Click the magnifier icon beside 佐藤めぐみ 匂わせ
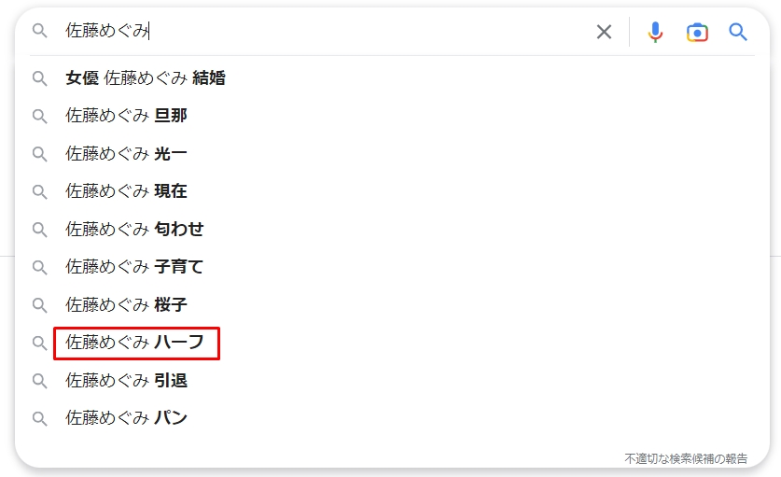781x477 pixels. tap(40, 230)
